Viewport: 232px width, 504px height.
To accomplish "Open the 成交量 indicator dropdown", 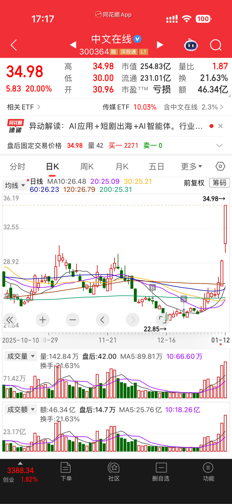I will pos(21,356).
